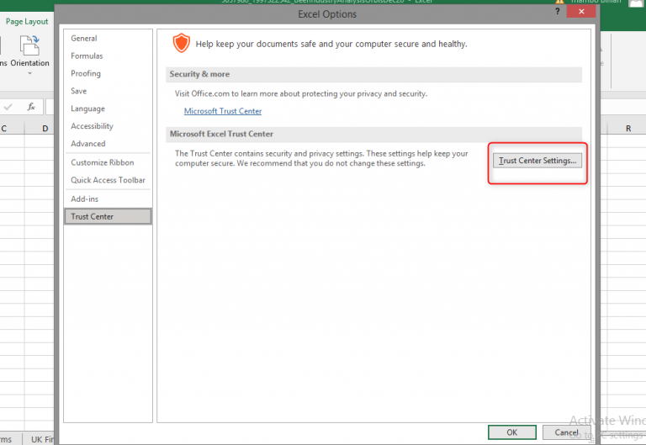Open Quick Access Toolbar options

click(108, 181)
